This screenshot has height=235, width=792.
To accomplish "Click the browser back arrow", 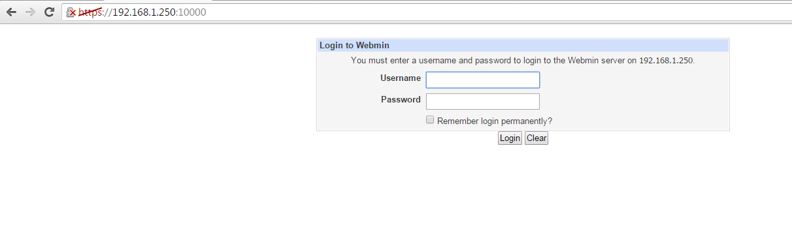I will [x=11, y=12].
